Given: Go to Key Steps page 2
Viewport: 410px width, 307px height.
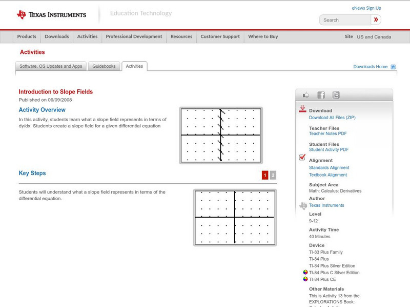Looking at the screenshot, I should [x=273, y=175].
